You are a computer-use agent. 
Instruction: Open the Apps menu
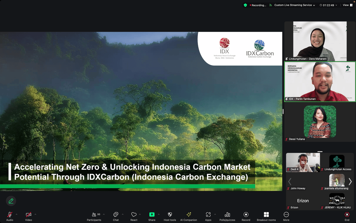point(208,216)
